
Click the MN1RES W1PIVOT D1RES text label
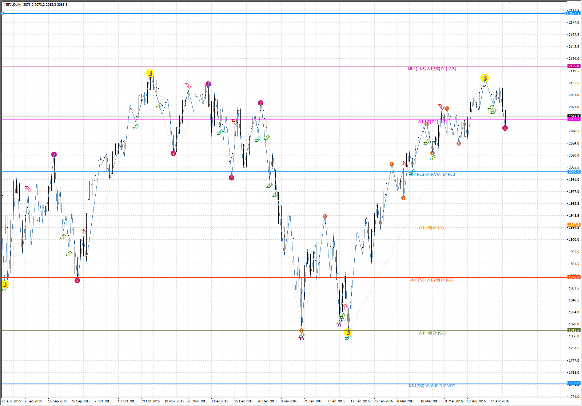432,175
